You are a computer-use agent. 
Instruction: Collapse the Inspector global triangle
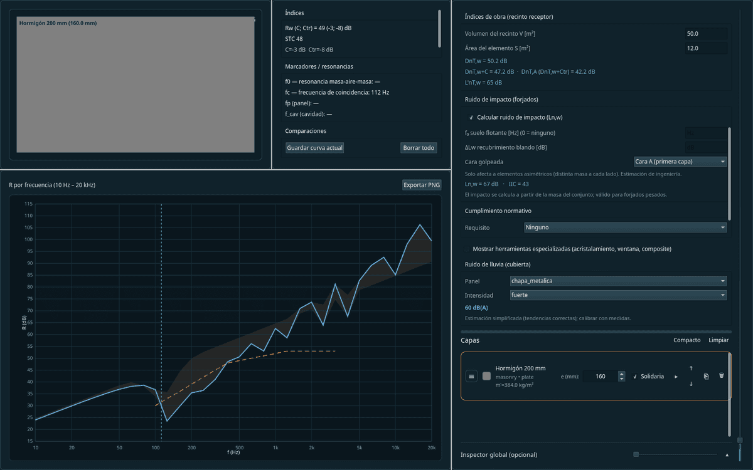coord(727,454)
